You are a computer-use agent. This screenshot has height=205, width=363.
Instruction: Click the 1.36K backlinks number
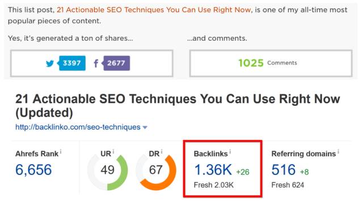pos(213,170)
